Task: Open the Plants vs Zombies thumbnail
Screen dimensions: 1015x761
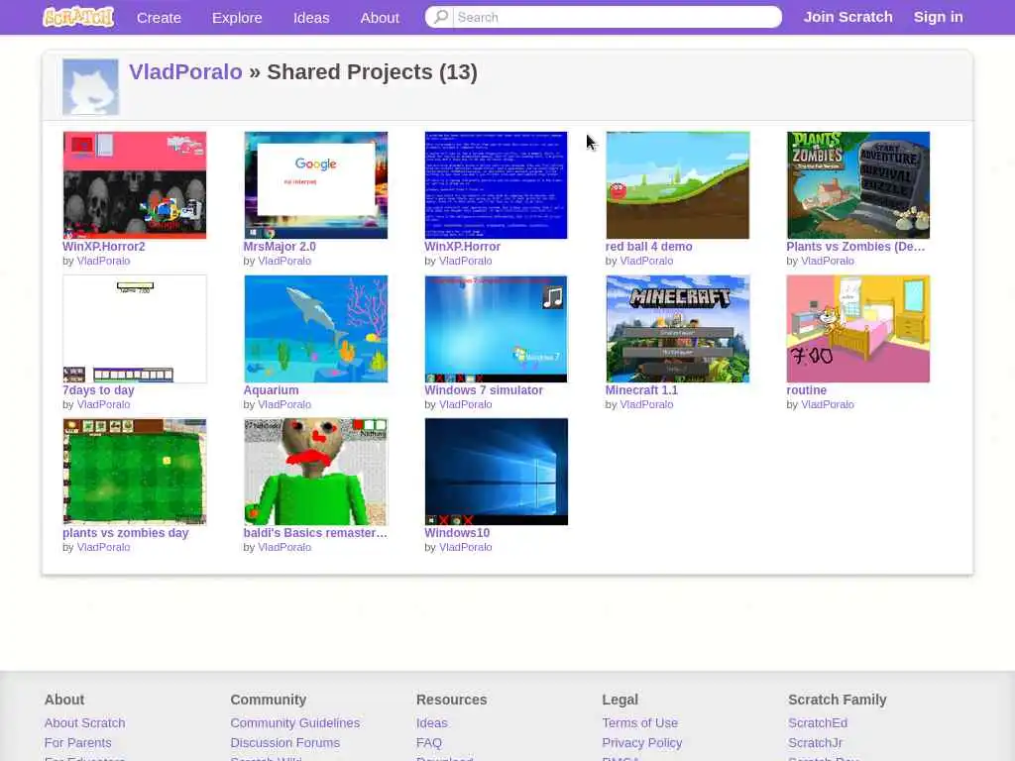Action: pyautogui.click(x=858, y=185)
